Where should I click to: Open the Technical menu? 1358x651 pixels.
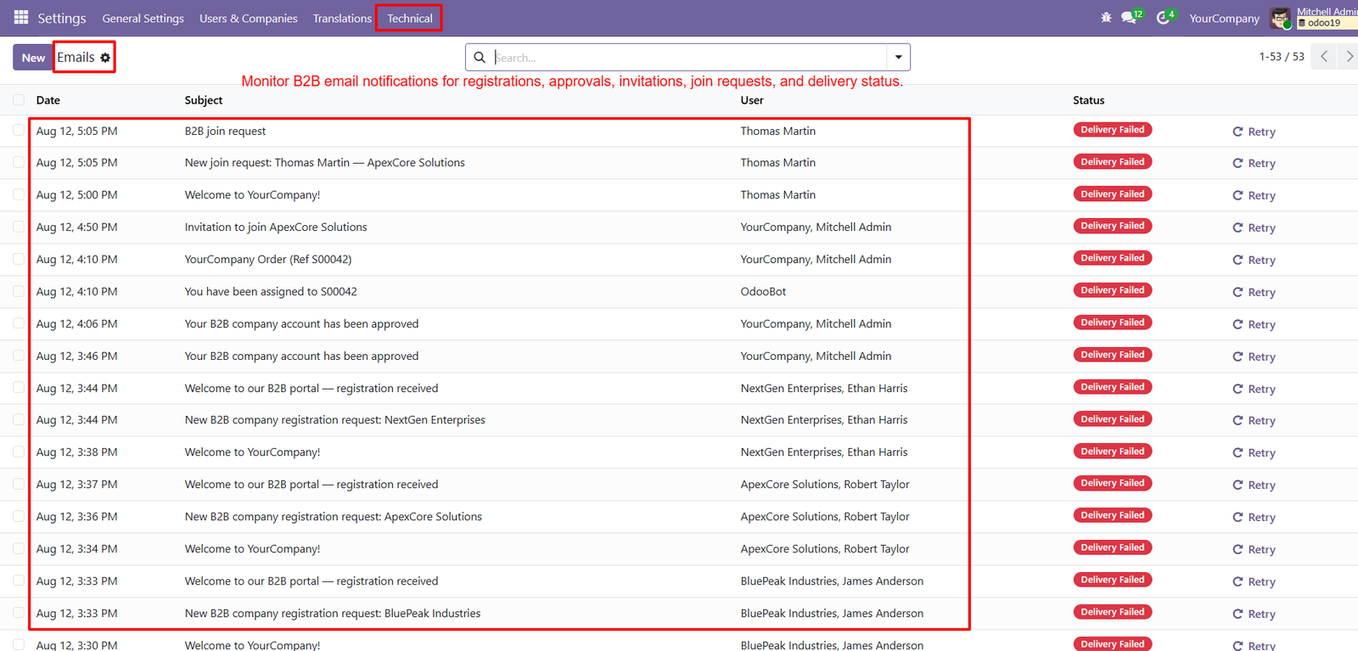pos(410,18)
